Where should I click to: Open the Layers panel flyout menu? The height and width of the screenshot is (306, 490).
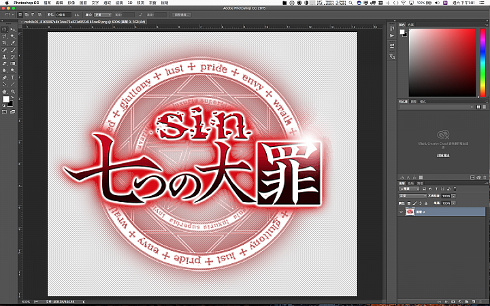pos(487,183)
